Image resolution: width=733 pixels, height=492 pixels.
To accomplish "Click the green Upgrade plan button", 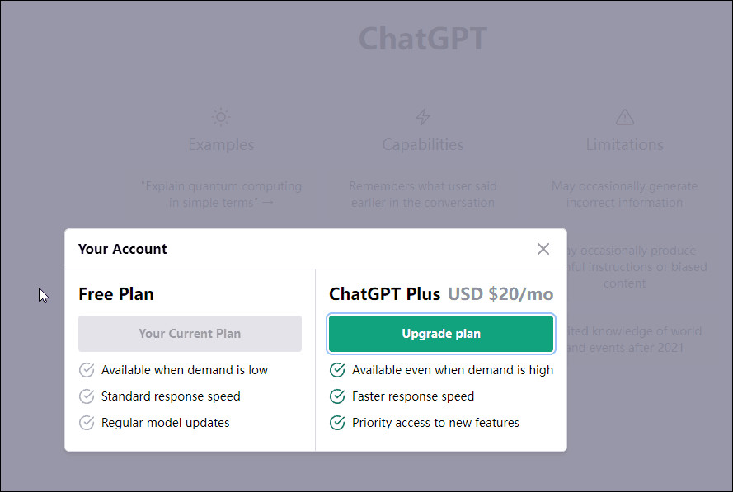I will pyautogui.click(x=441, y=334).
